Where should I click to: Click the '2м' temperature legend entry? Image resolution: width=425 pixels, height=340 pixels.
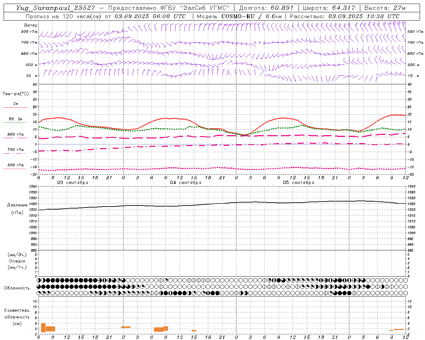pyautogui.click(x=16, y=104)
